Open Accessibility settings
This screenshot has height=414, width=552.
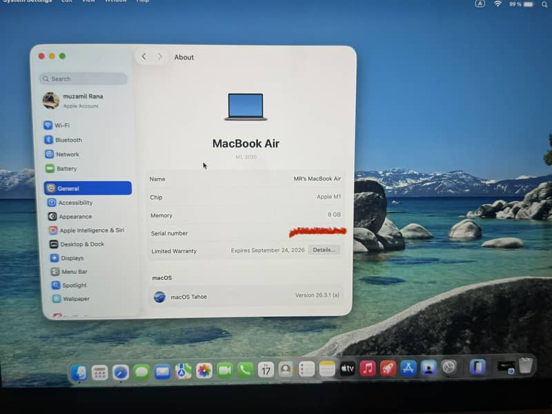70,202
